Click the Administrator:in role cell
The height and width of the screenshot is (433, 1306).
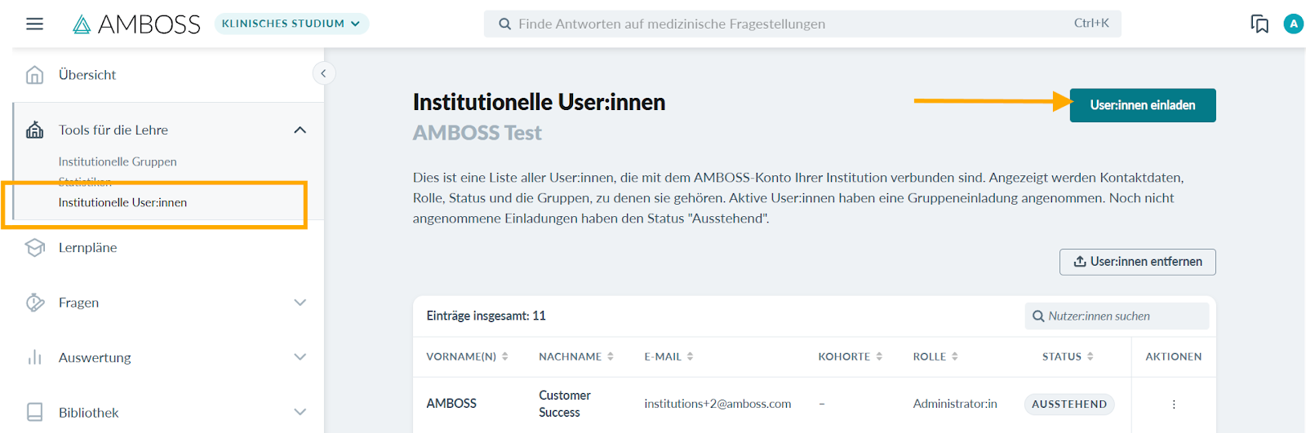pyautogui.click(x=955, y=404)
